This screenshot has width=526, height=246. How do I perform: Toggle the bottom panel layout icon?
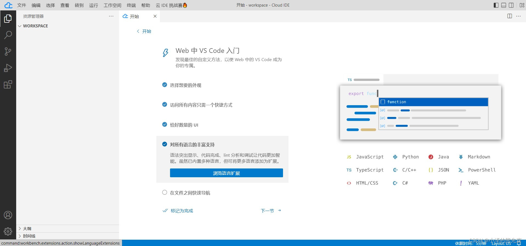click(504, 5)
